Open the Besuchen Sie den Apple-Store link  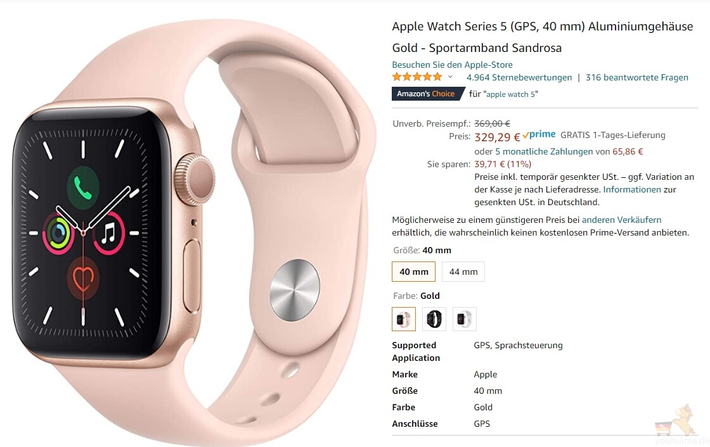click(x=453, y=65)
